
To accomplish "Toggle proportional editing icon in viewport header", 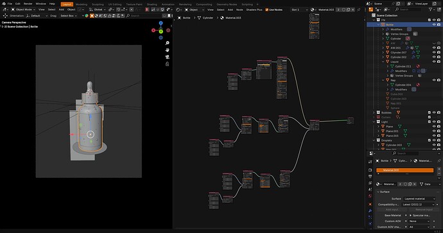I will [132, 10].
